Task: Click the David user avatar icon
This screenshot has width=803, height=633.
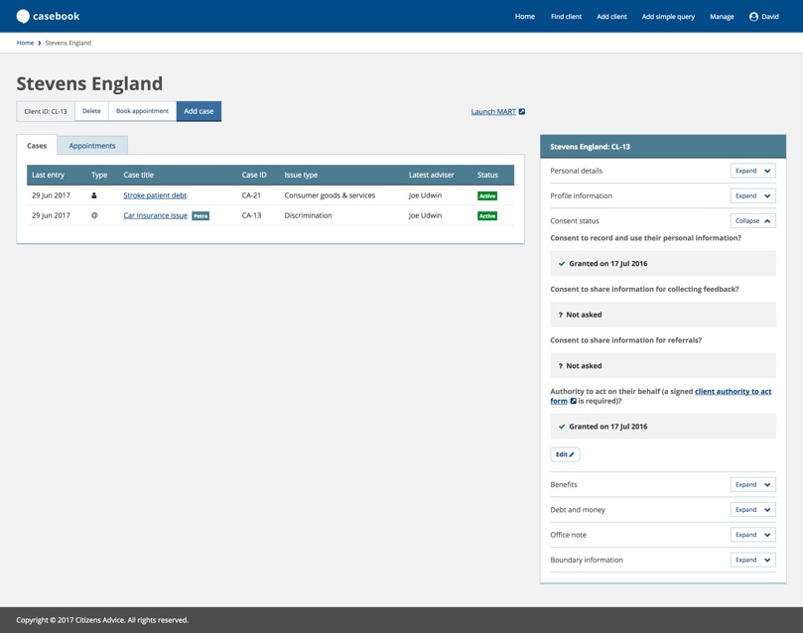Action: (753, 17)
